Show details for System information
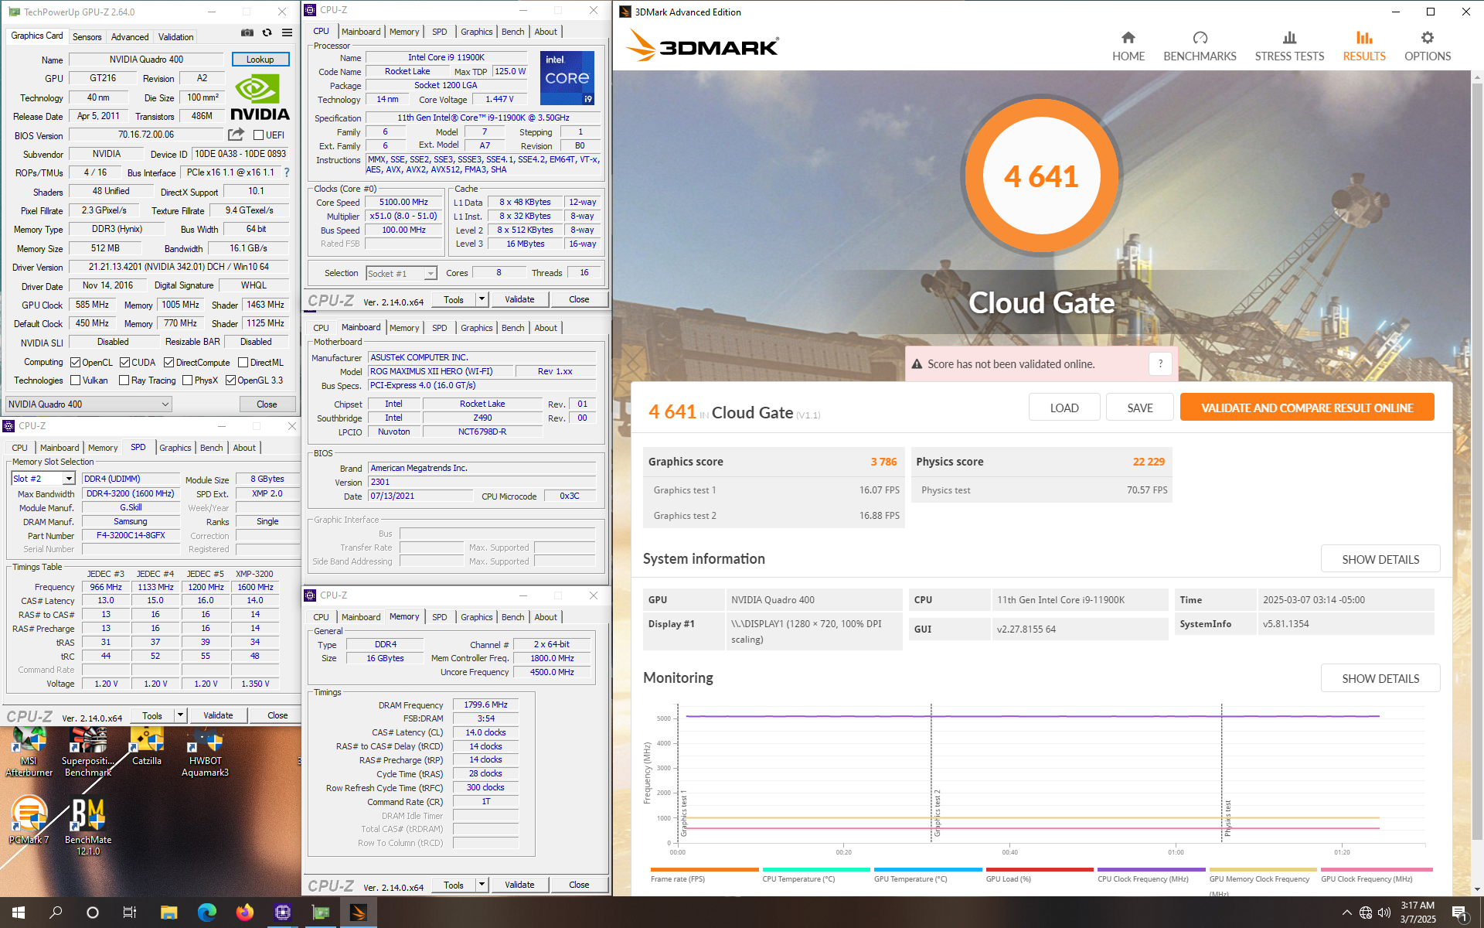The width and height of the screenshot is (1484, 928). tap(1380, 559)
